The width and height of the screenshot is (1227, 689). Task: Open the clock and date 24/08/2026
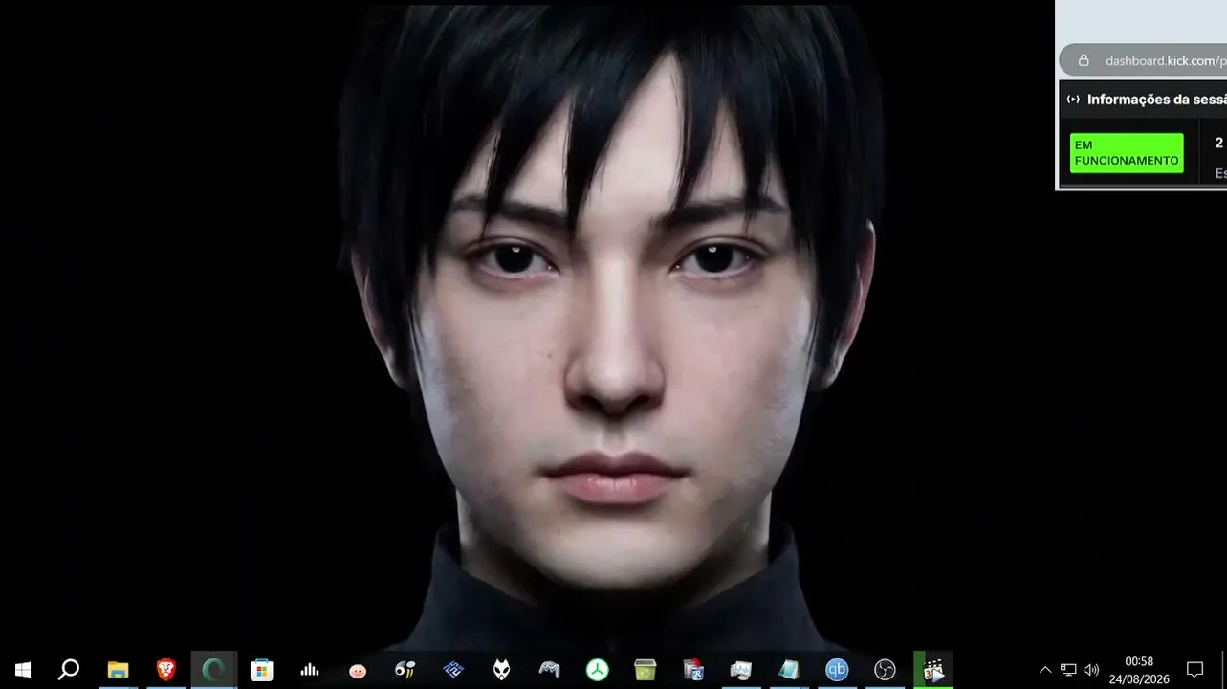[1139, 670]
